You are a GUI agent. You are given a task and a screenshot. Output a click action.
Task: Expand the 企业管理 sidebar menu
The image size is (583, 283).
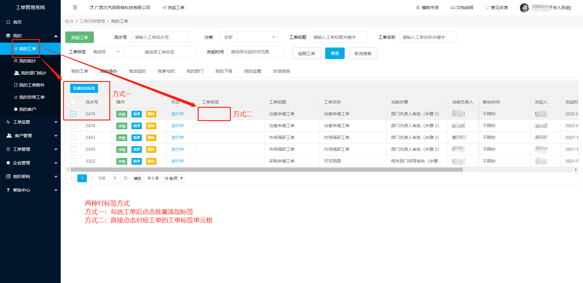point(56,163)
